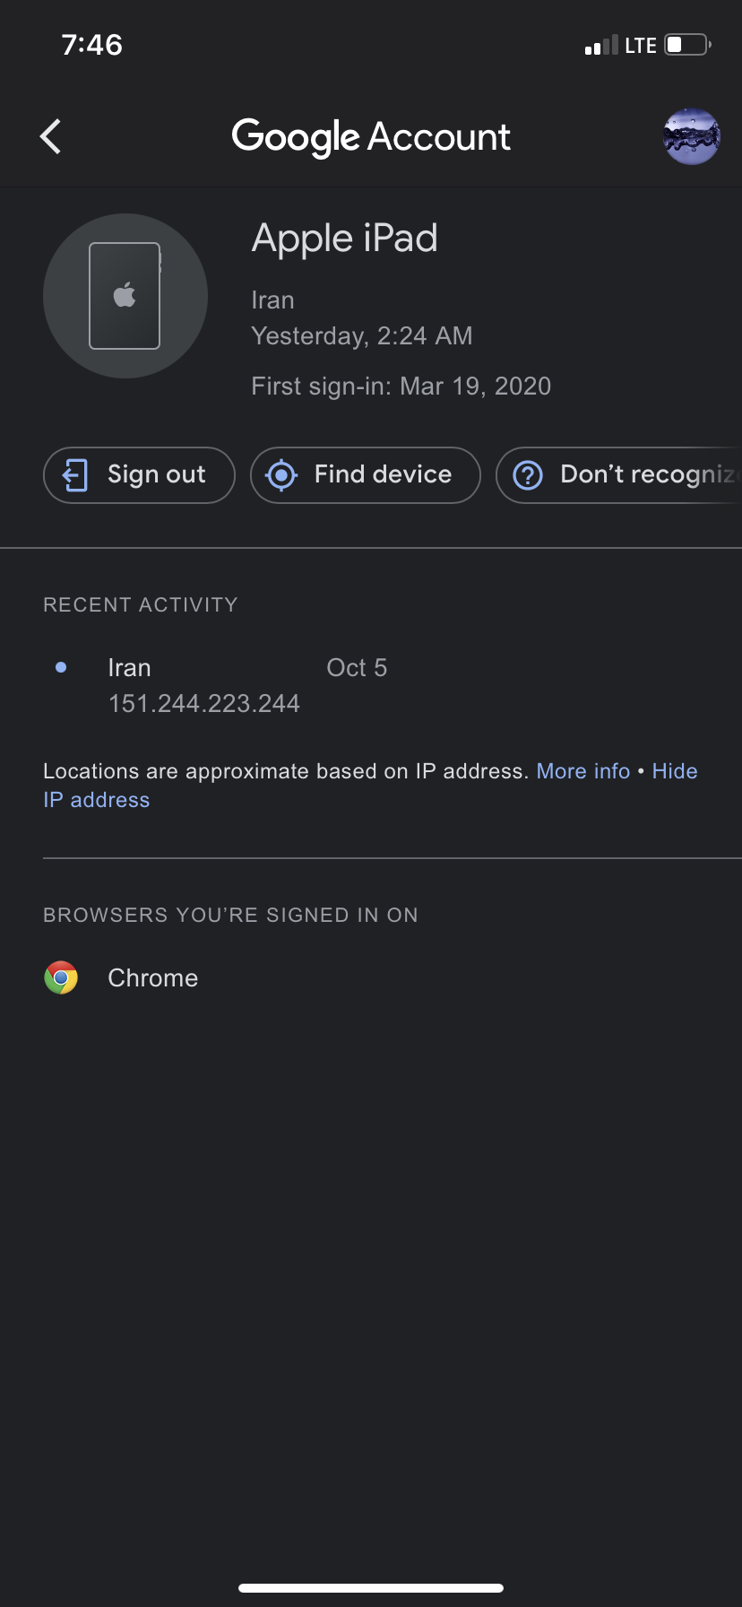Tap the Google Account header title
Image resolution: width=742 pixels, height=1607 pixels.
coord(371,137)
